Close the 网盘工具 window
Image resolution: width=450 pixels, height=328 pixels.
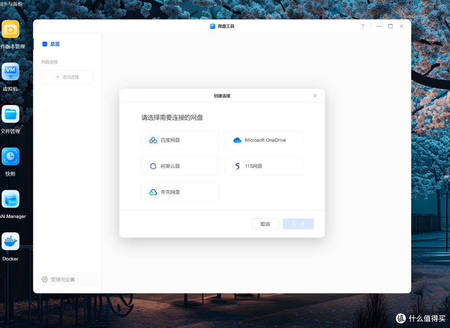point(401,26)
